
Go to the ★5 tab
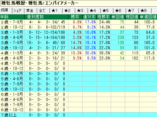[107, 11]
